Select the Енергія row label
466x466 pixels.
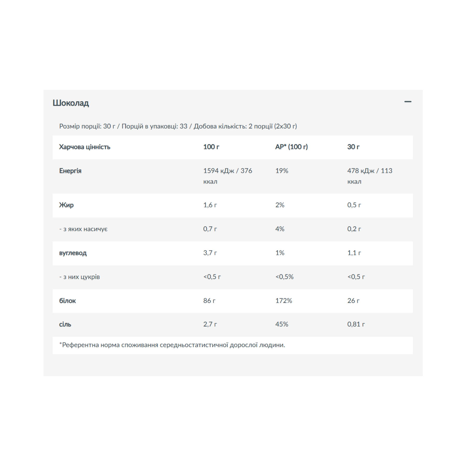(x=70, y=171)
